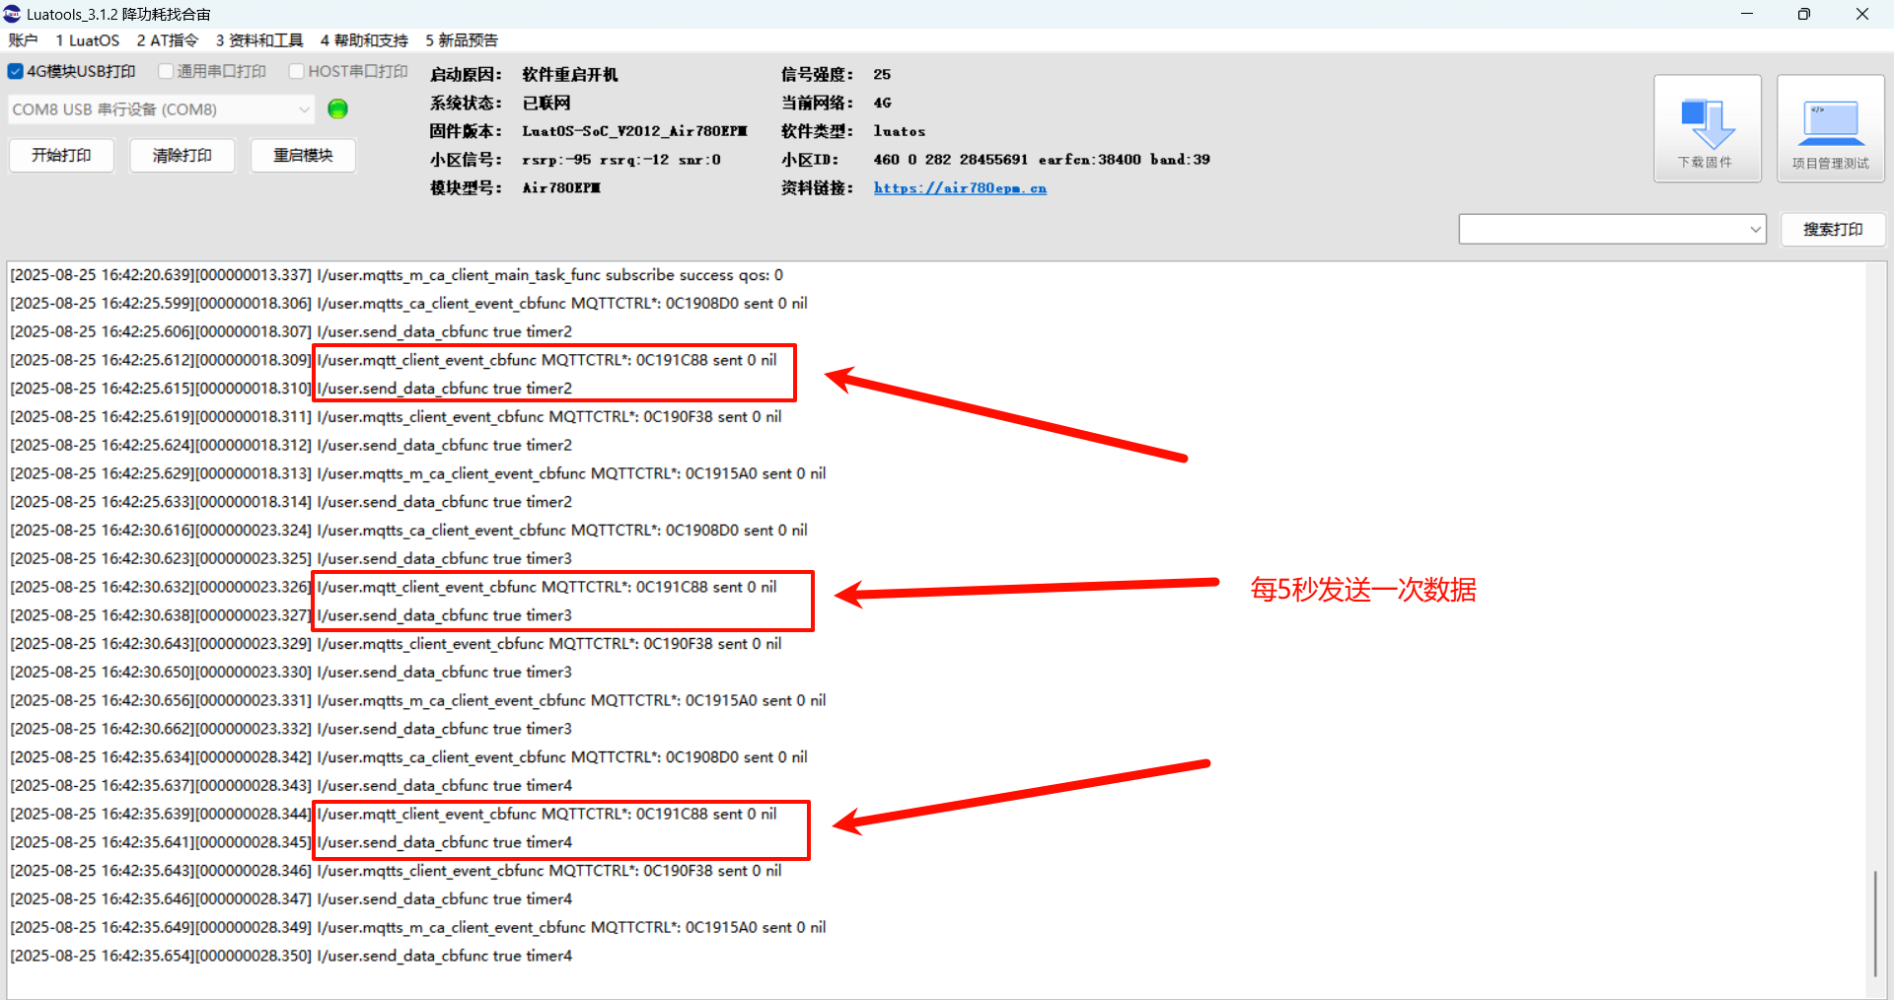
Task: Click the log panel vertical scrollbar thumb
Action: coord(1875,923)
